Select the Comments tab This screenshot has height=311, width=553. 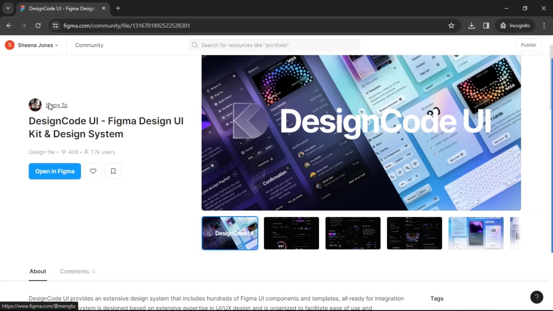point(77,271)
